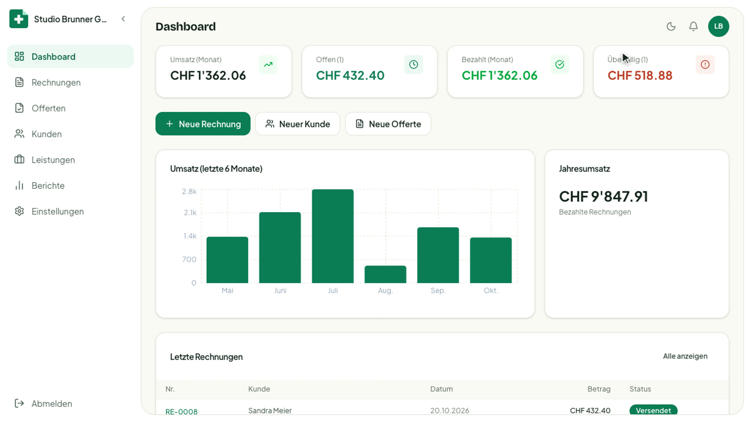The image size is (751, 422).
Task: Click the Jahresumsatz CHF 9'847.91 value
Action: [604, 197]
